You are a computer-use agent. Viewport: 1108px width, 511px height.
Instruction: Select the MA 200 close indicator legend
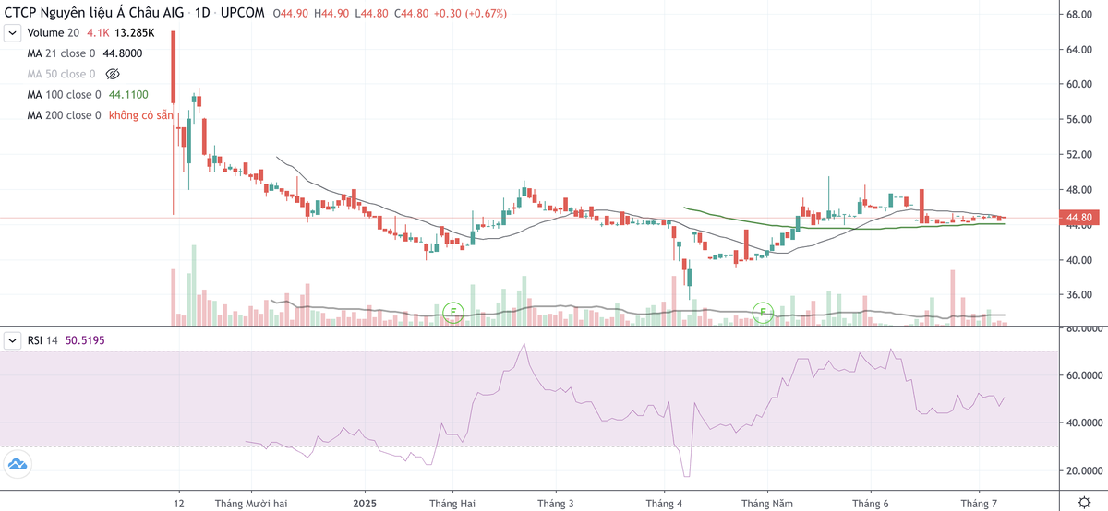64,115
